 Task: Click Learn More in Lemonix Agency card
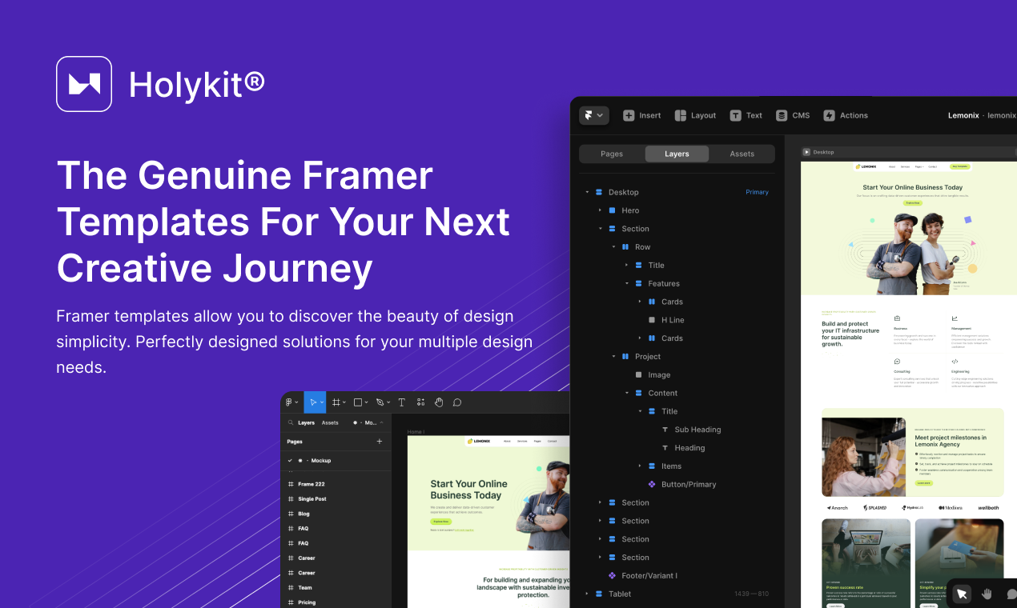[924, 483]
